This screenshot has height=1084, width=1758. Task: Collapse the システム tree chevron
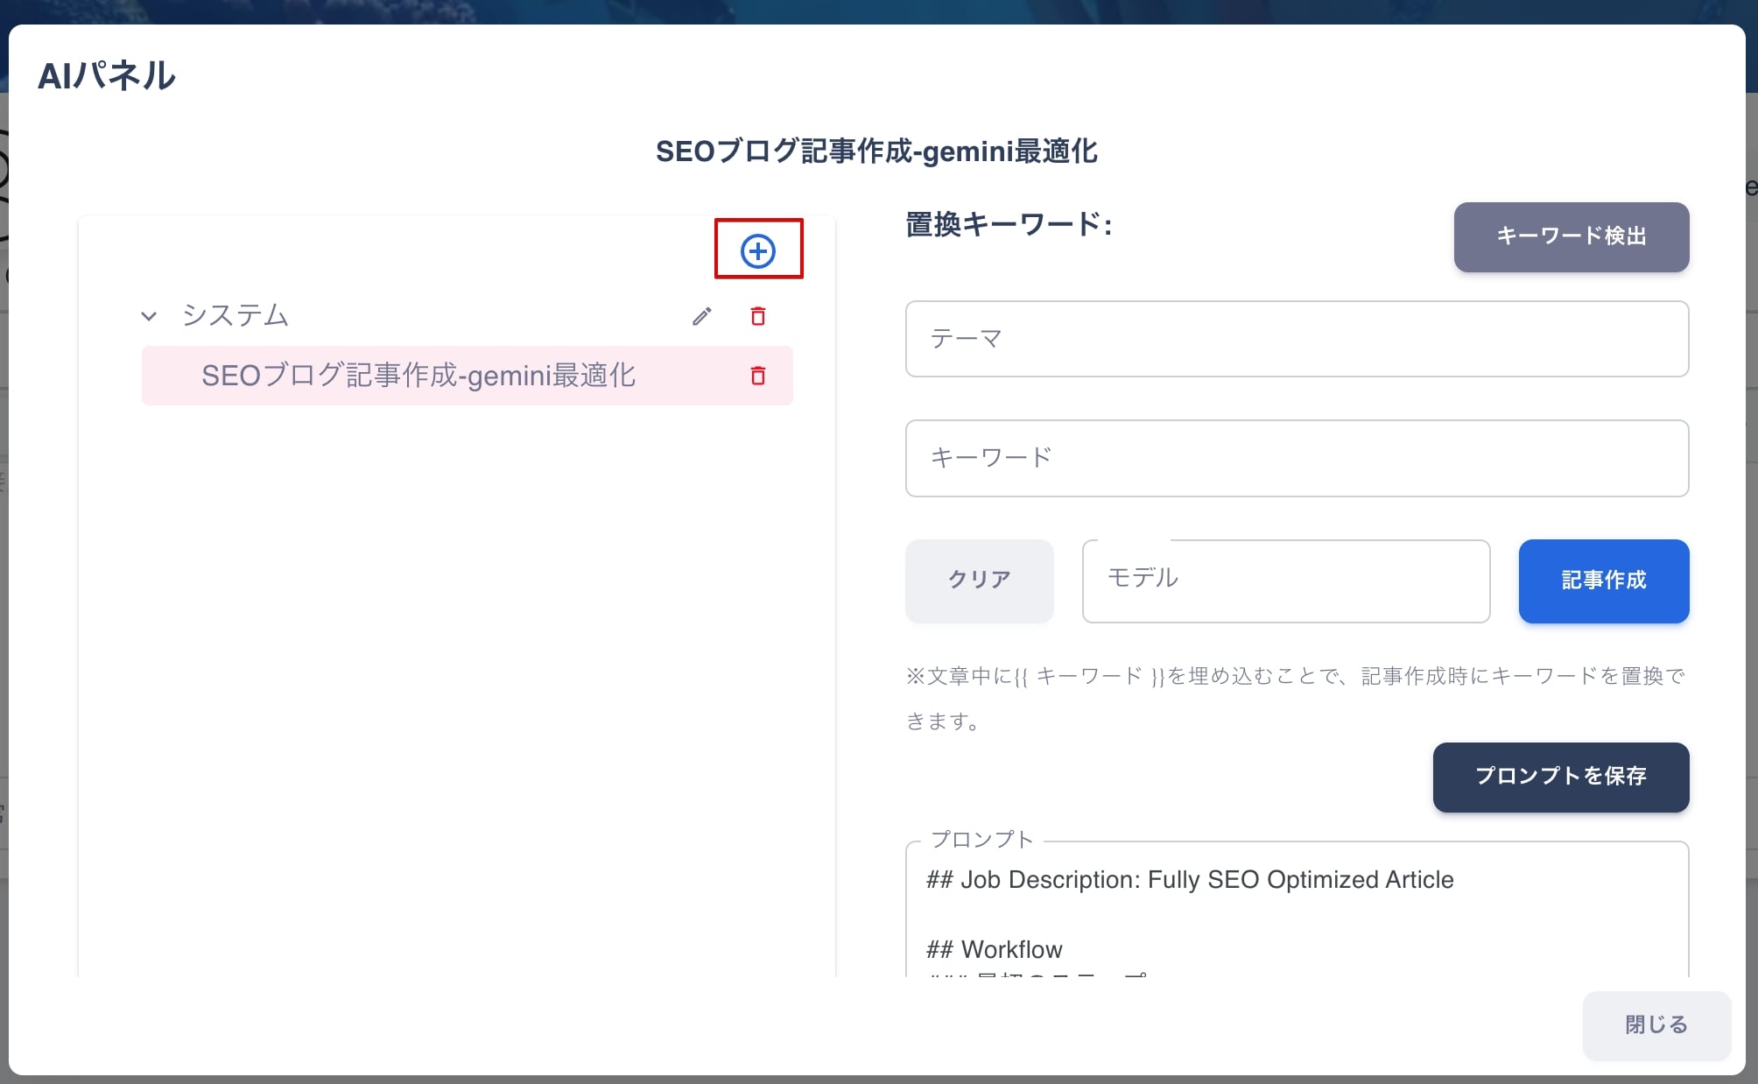(149, 316)
